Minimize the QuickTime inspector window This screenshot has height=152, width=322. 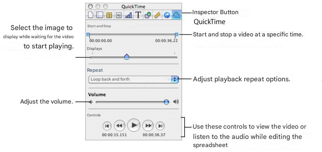coord(98,6)
